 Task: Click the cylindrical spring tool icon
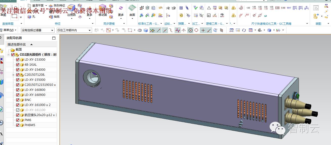181,8
